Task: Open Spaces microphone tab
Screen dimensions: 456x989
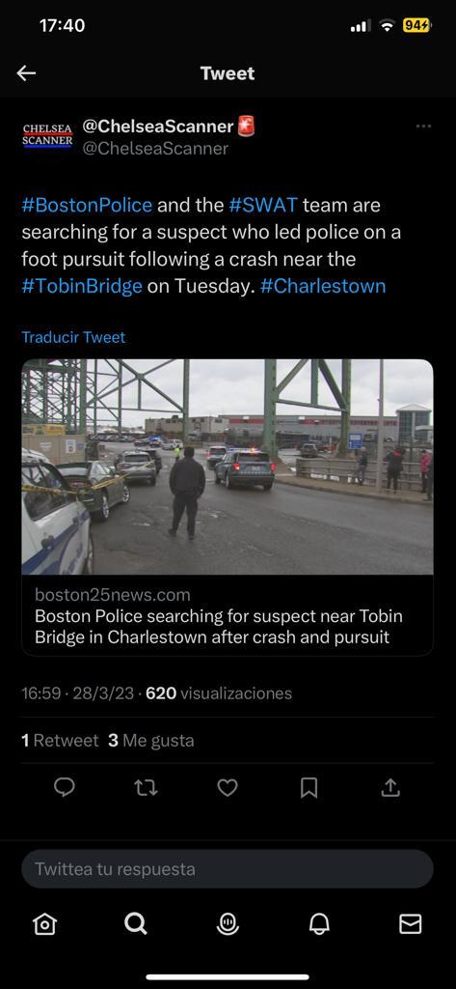Action: pos(228,924)
